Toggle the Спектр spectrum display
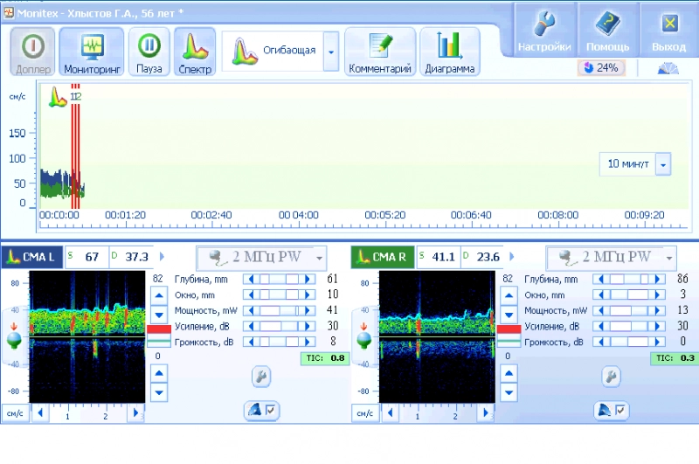The height and width of the screenshot is (464, 699). pos(195,51)
